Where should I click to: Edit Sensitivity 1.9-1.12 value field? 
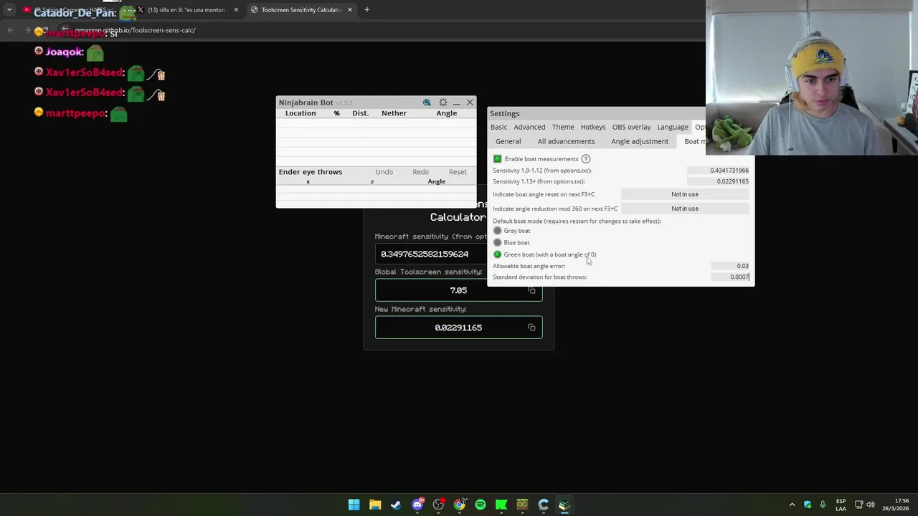[x=718, y=171]
